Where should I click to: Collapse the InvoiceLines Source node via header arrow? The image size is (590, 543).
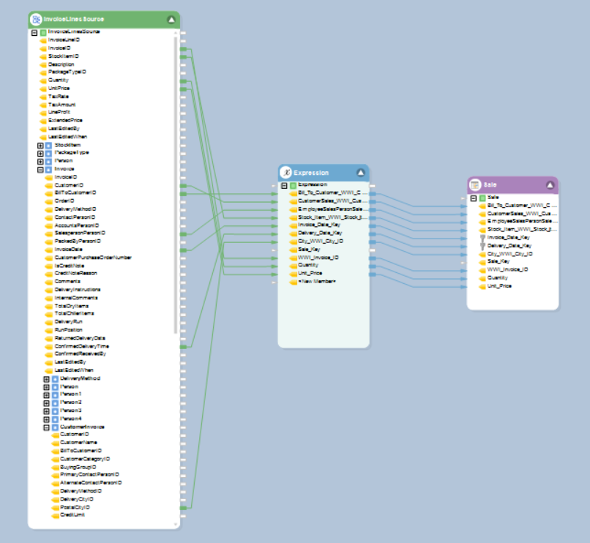pyautogui.click(x=171, y=20)
